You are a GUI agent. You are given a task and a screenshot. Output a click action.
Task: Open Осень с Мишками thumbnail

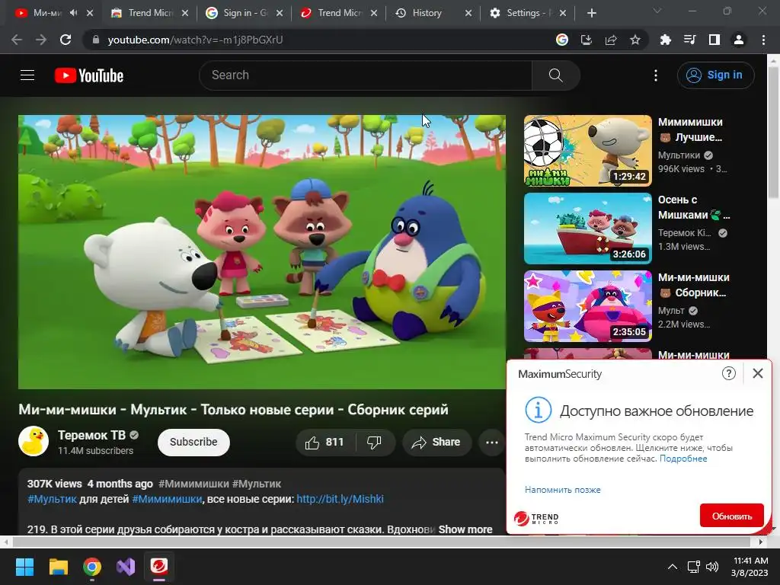(587, 229)
